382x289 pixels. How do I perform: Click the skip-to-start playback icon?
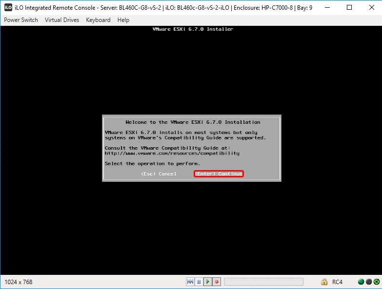point(190,282)
